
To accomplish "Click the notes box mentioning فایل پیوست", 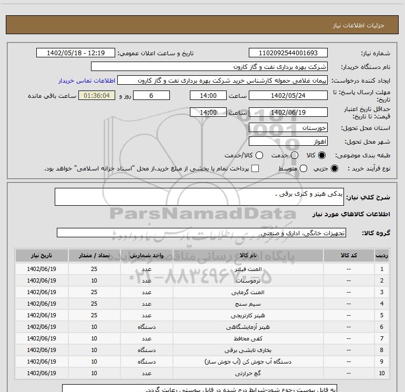I will (200, 388).
